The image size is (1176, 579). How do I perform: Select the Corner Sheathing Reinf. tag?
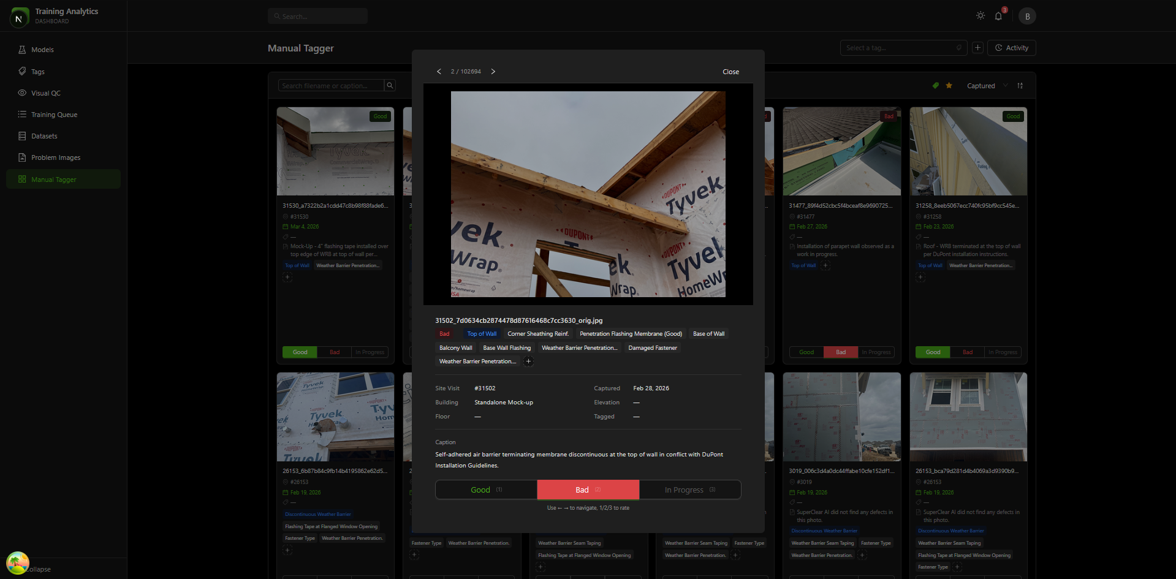(538, 334)
